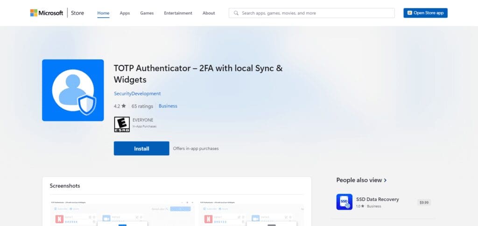Click the 65 ratings text
Screen dimensions: 478x226
[142, 106]
